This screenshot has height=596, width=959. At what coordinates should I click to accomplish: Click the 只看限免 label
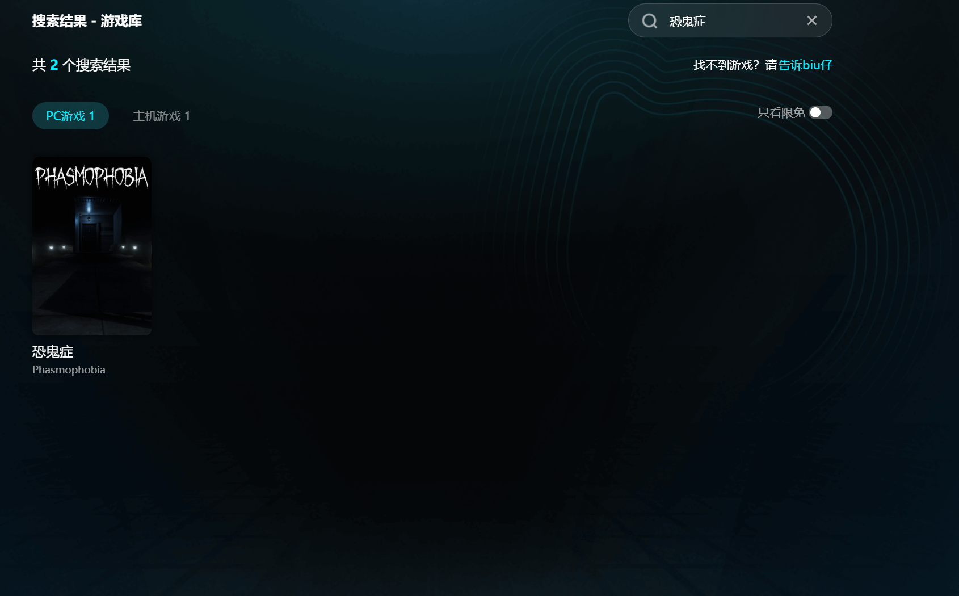[x=781, y=113]
